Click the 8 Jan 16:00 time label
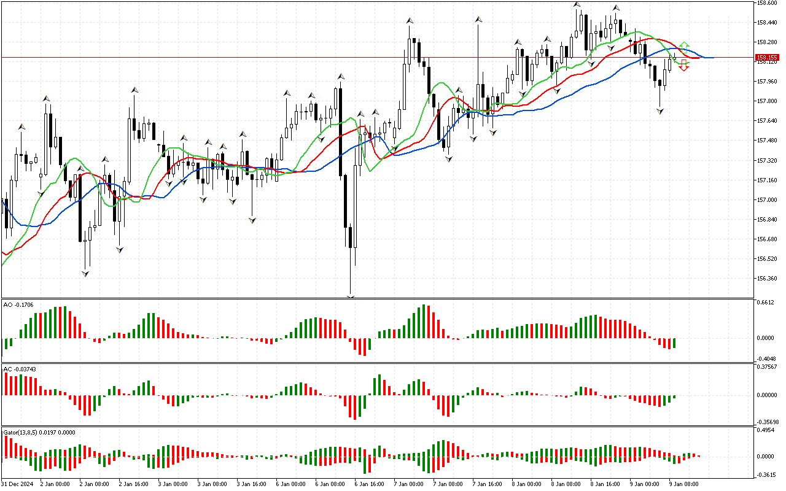Screen dimensions: 786x491 pos(604,484)
